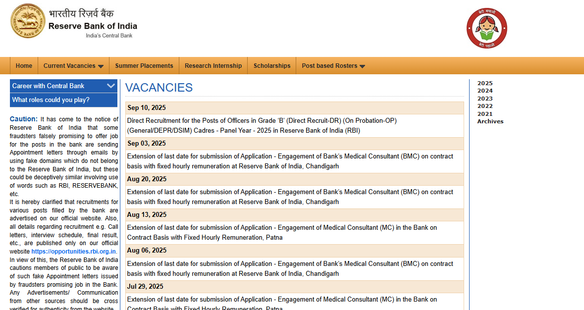View 2024 vacancies from the year list
Screen dimensions: 584x310
pos(484,91)
